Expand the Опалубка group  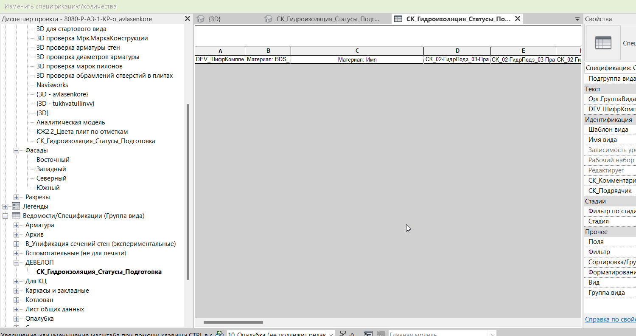coord(17,319)
